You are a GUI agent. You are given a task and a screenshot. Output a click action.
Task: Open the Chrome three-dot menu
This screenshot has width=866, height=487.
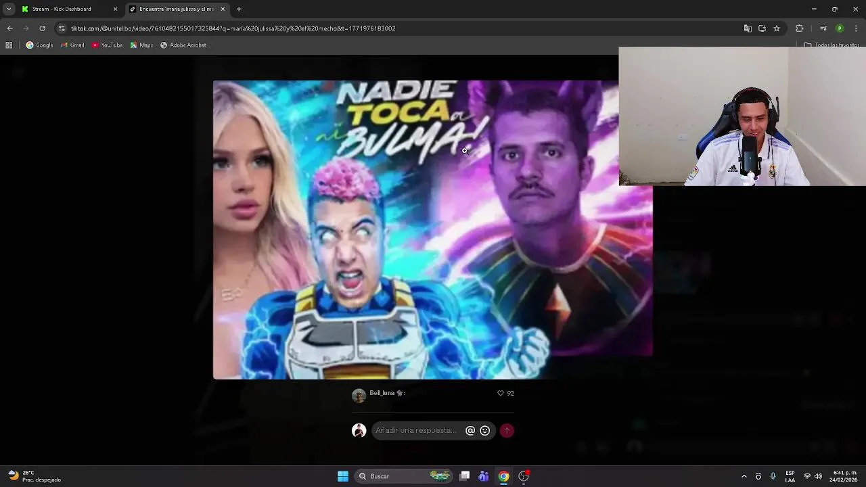[856, 28]
